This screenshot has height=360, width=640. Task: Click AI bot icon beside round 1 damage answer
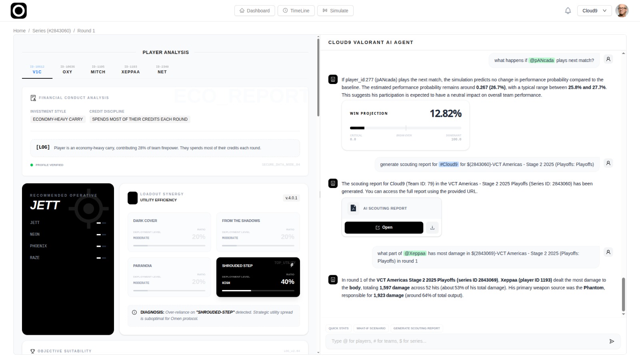point(333,280)
